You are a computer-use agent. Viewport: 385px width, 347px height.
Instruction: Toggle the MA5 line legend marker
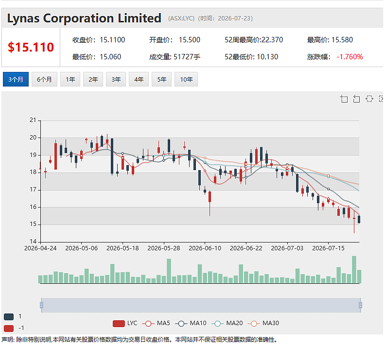coord(156,324)
